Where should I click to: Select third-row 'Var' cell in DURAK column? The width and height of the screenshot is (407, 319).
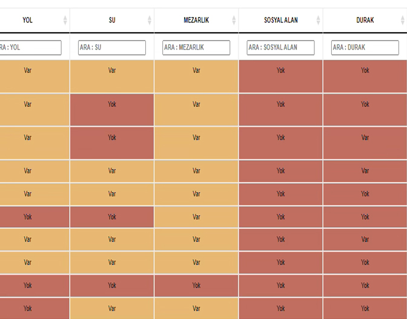click(365, 138)
